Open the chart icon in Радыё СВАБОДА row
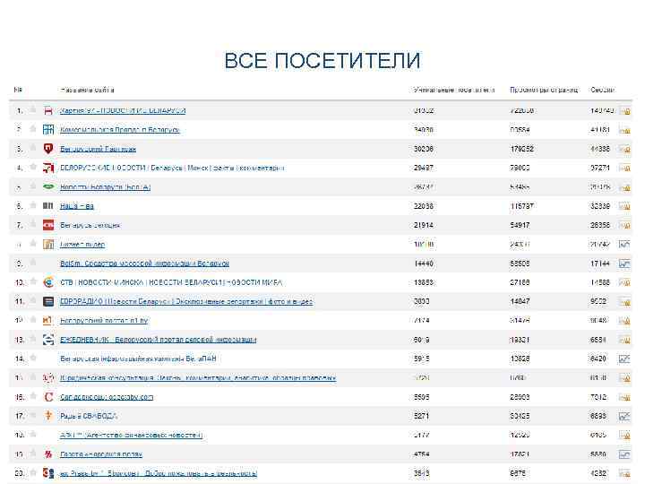Viewport: 645px width, 484px height. tap(624, 416)
